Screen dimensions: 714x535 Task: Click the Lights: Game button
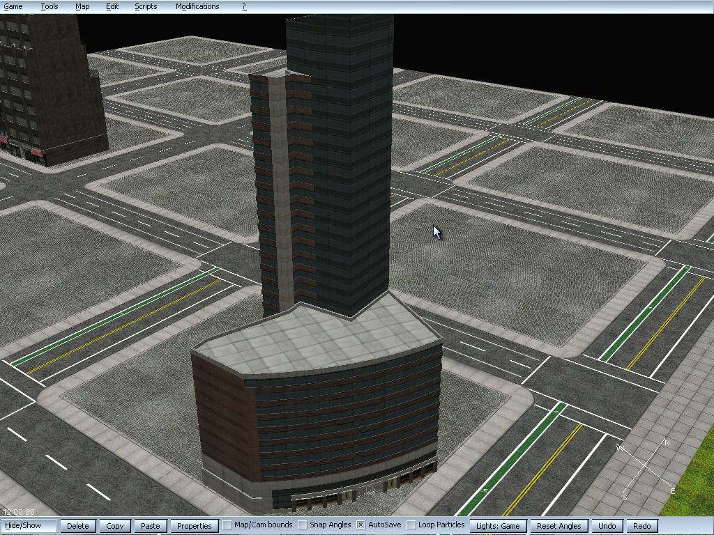[x=498, y=525]
